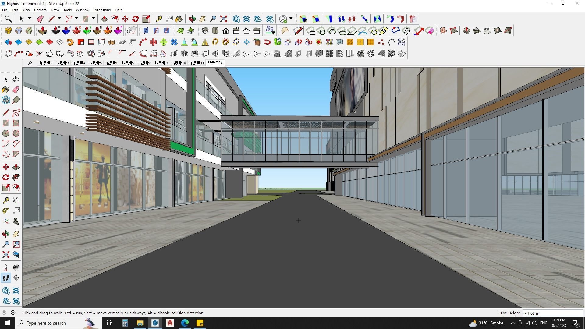This screenshot has height=329, width=585.
Task: Select the Offset tool in left toolbar
Action: (x=16, y=188)
